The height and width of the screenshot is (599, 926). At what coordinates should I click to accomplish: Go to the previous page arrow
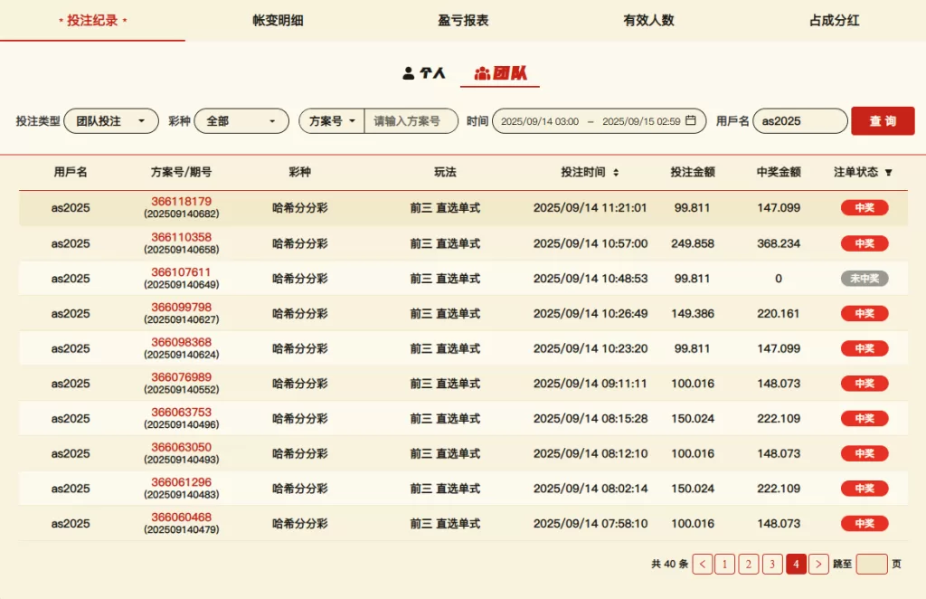pos(703,564)
